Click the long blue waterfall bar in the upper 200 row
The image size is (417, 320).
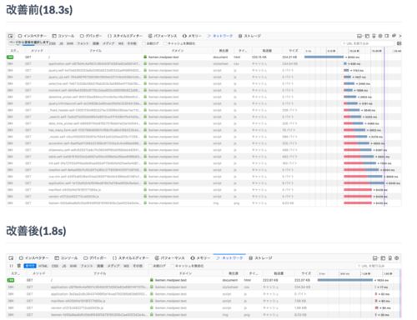tap(324, 57)
